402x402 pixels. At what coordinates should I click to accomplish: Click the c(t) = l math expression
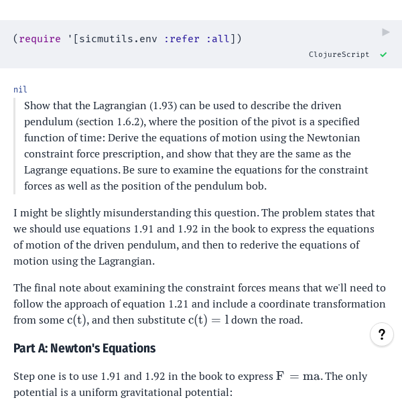point(208,320)
